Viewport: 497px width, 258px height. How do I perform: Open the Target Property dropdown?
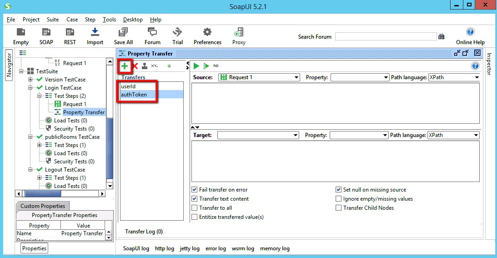tap(359, 135)
